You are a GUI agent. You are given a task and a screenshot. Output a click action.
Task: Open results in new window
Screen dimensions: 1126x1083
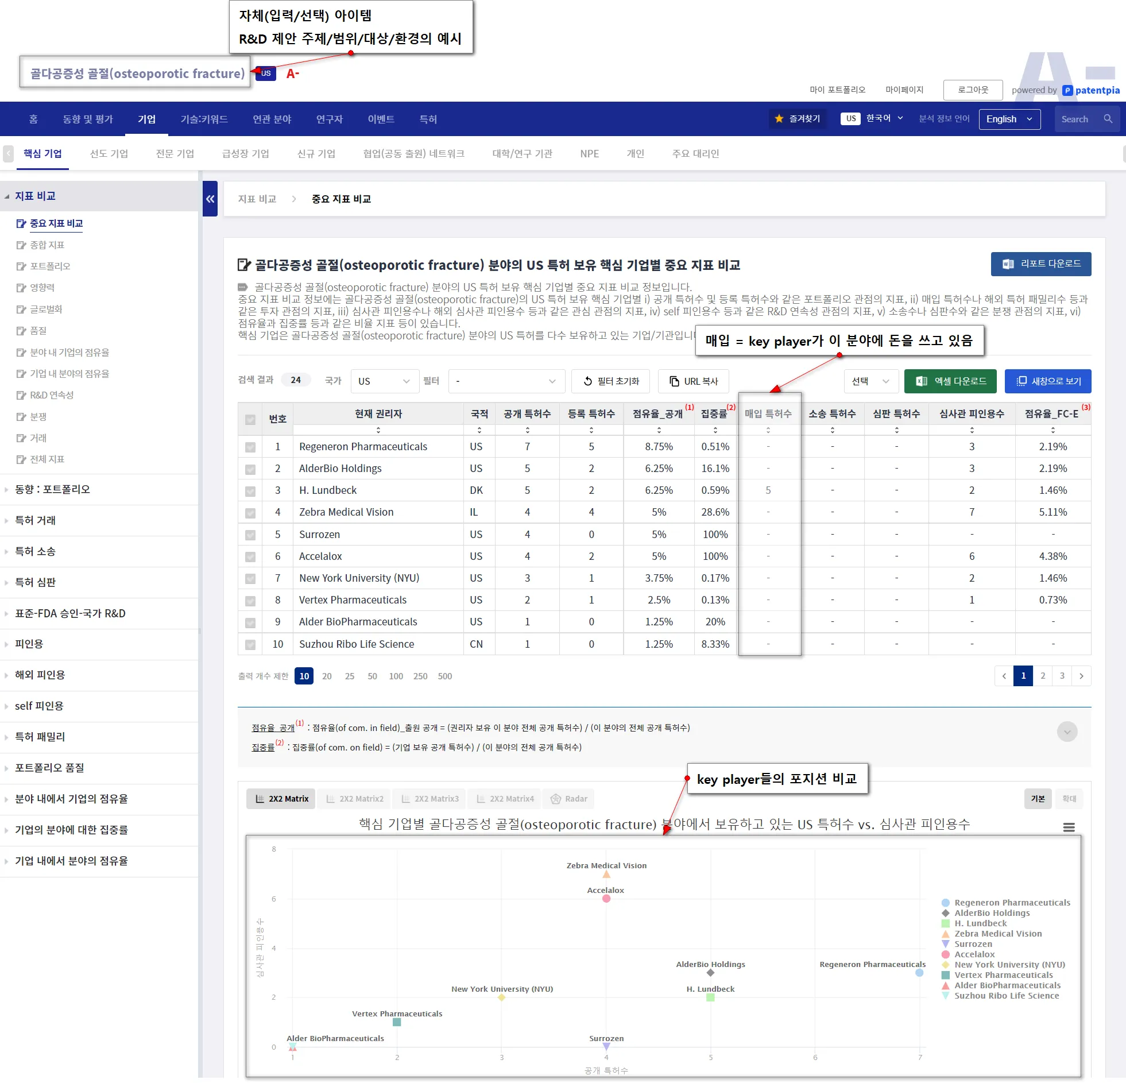point(1048,381)
